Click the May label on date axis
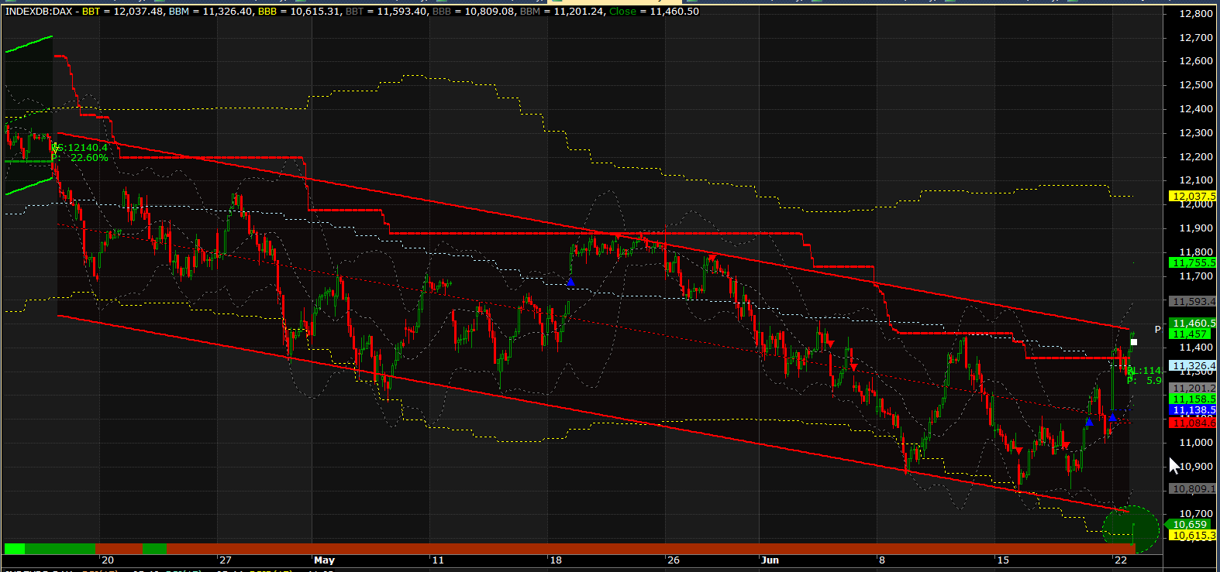 324,560
